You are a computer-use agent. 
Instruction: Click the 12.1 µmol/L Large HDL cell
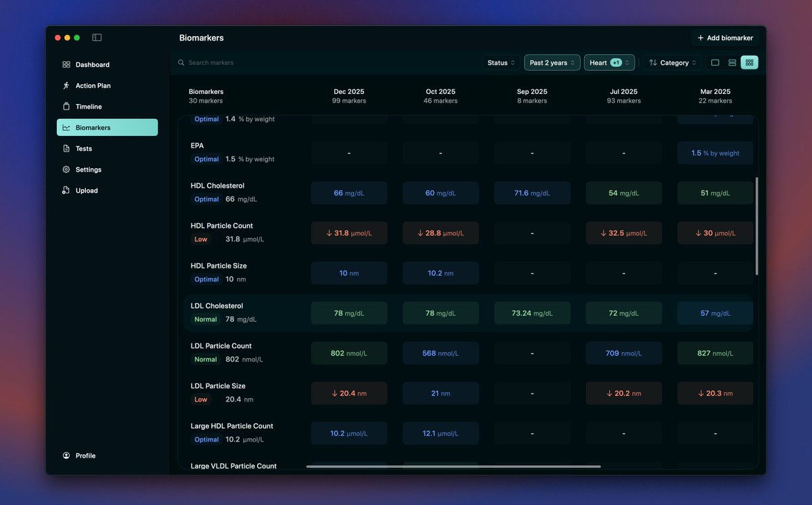point(441,433)
